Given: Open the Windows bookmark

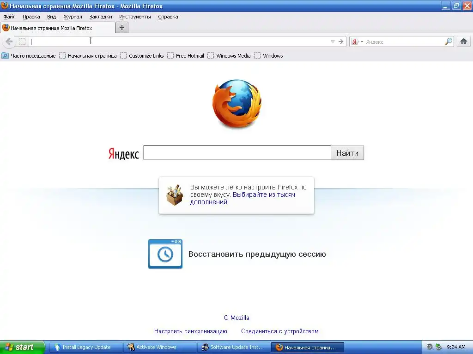Looking at the screenshot, I should pyautogui.click(x=269, y=56).
